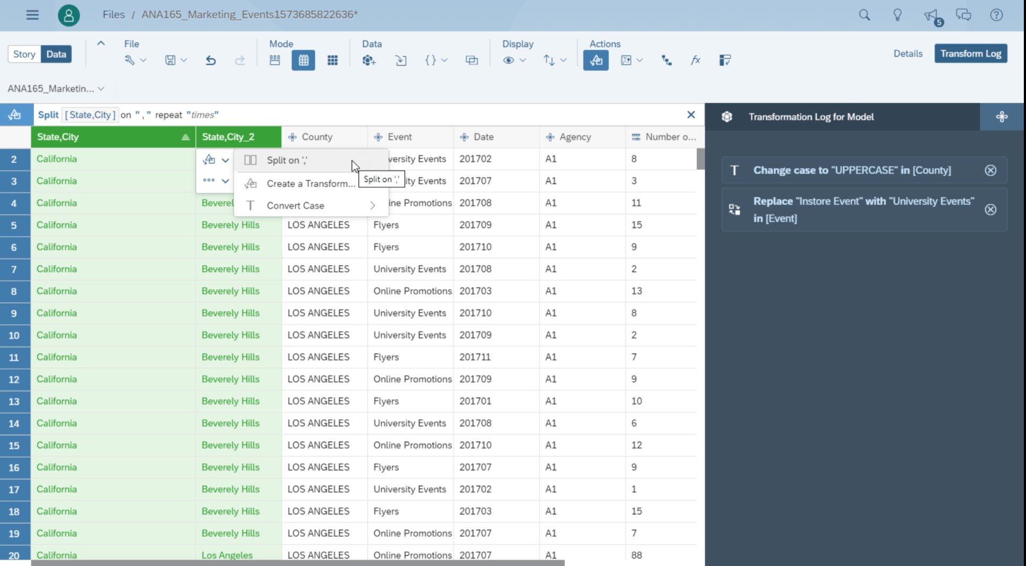The image size is (1026, 566).
Task: Open the help question mark icon
Action: click(996, 15)
